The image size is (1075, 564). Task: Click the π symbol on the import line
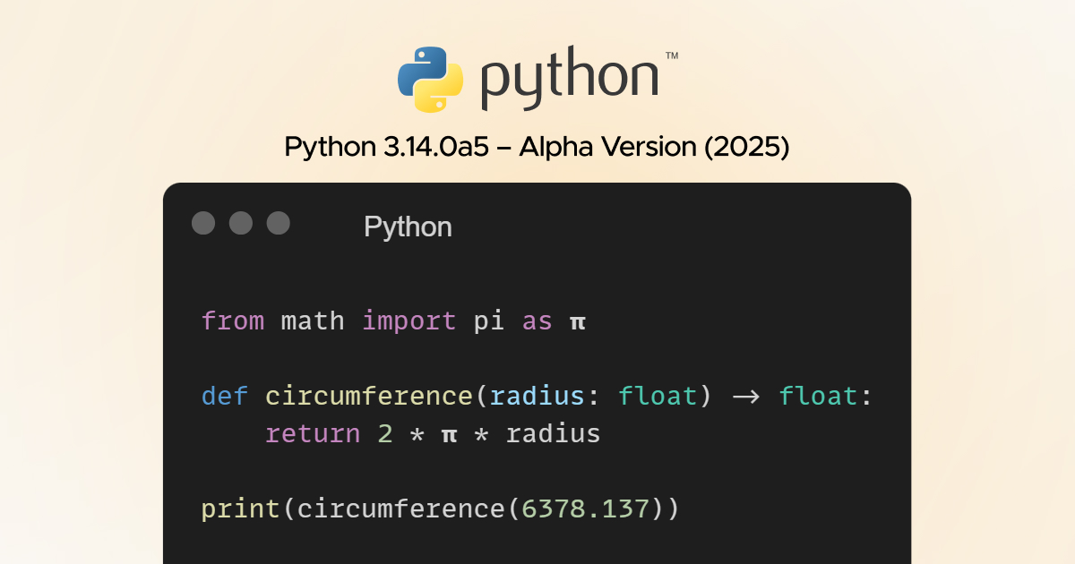coord(577,321)
